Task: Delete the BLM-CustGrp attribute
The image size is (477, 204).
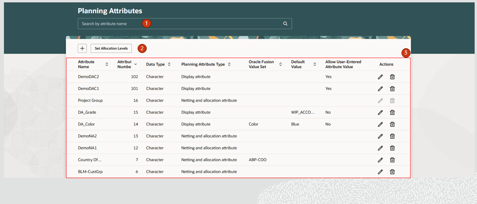Action: tap(392, 172)
